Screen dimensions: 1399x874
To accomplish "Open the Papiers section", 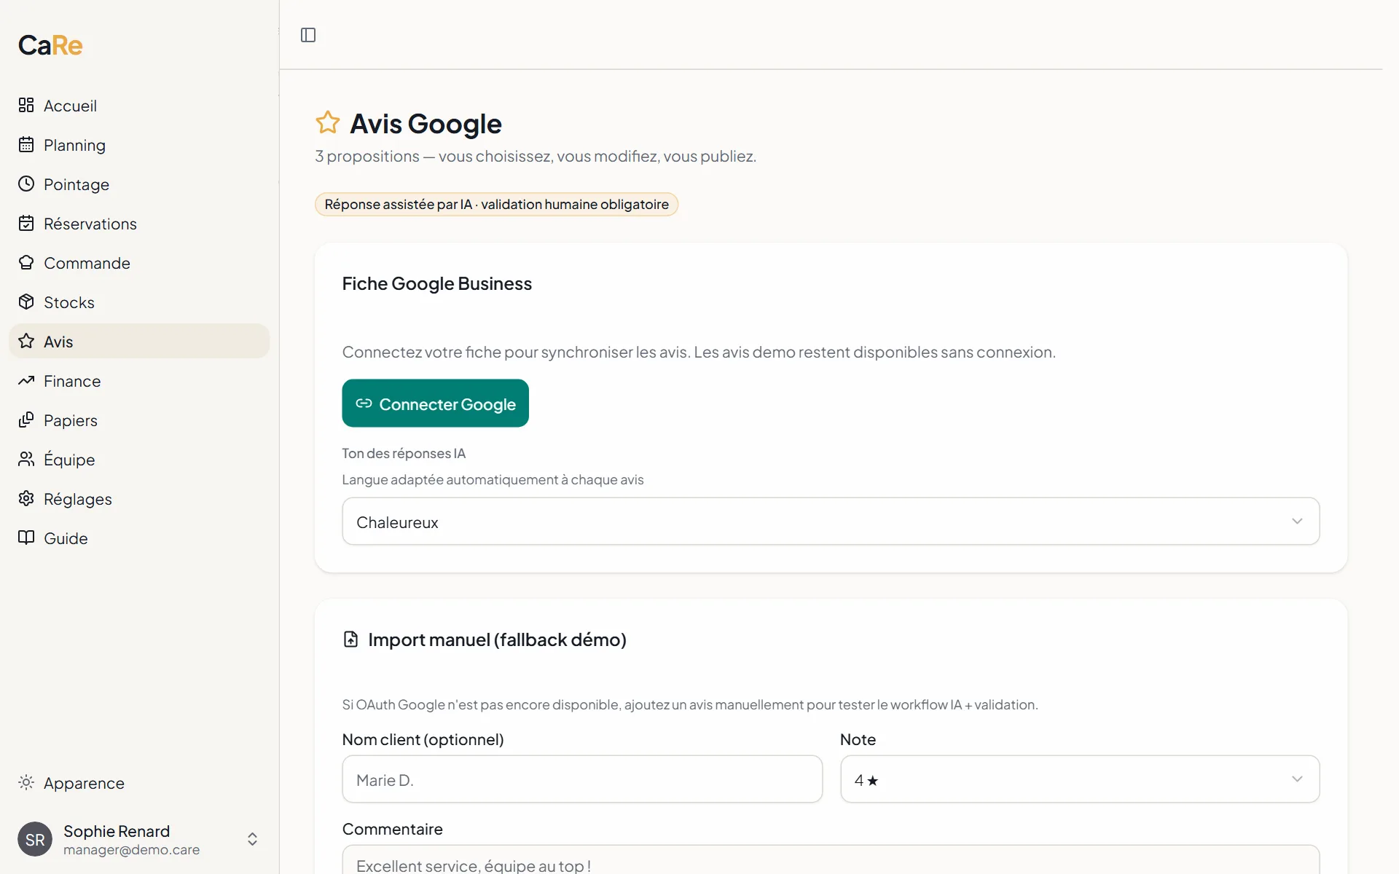I will (x=139, y=420).
